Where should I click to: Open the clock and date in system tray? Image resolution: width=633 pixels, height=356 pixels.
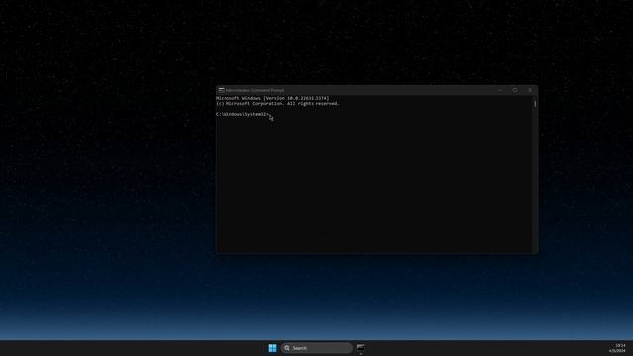[617, 348]
